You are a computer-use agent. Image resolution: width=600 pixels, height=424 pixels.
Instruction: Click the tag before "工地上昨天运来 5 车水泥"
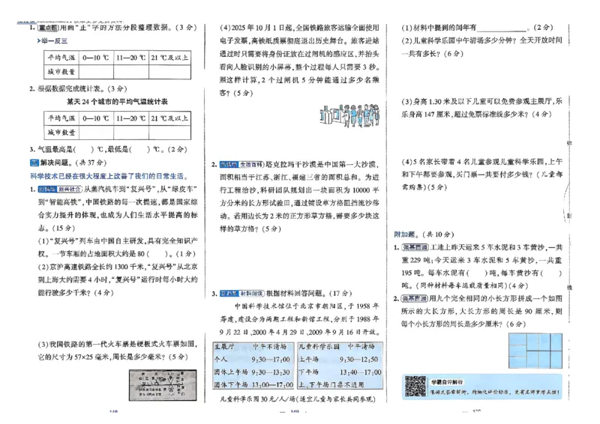click(x=415, y=247)
